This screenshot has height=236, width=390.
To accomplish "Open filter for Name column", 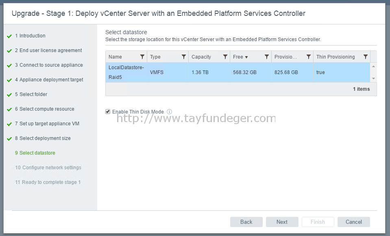I will pyautogui.click(x=142, y=57).
